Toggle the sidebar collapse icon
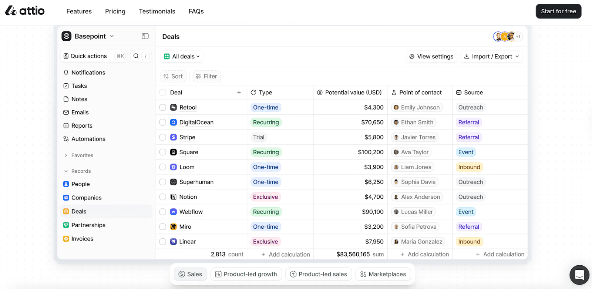This screenshot has width=592, height=289. tap(145, 36)
